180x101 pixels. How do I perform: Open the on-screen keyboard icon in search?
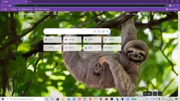click(x=103, y=31)
